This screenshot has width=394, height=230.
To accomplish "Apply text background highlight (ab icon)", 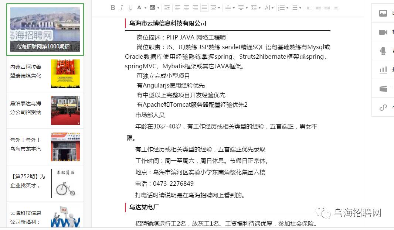I will [152, 7].
